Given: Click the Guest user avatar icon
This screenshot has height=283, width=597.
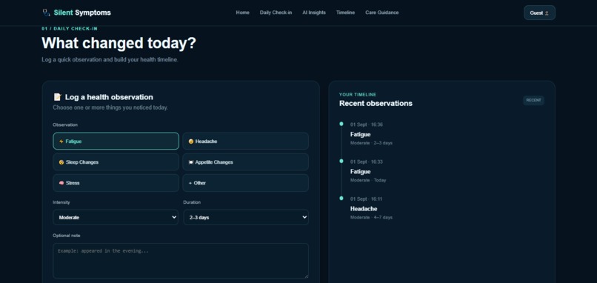Looking at the screenshot, I should [x=547, y=13].
